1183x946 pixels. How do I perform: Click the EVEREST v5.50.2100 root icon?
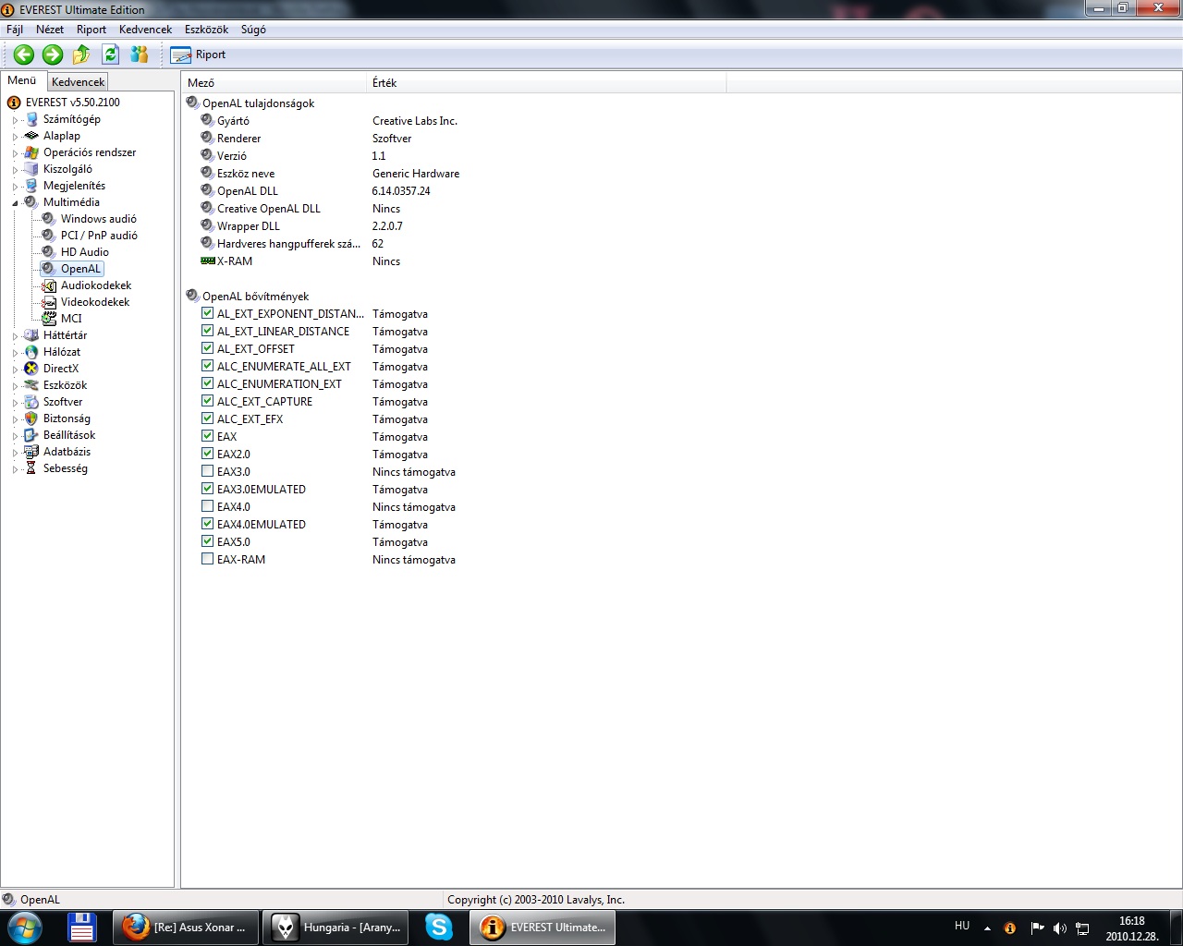(x=14, y=103)
